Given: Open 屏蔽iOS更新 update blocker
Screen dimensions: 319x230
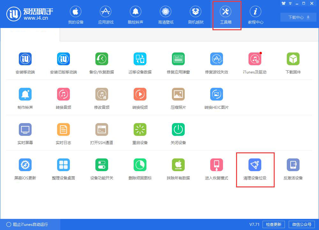Looking at the screenshot, I should pos(25,168).
